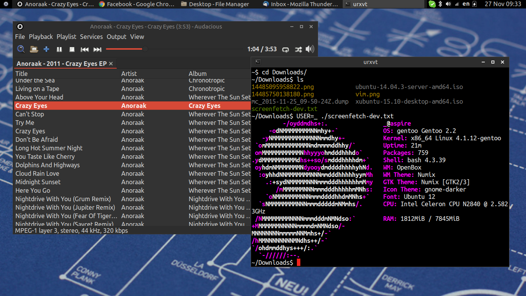Pause playback in Audacious
The height and width of the screenshot is (296, 526).
[x=59, y=49]
